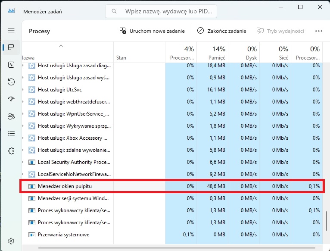Expand Host usługi: Xbox Accessory row
The height and width of the screenshot is (251, 330).
[x=23, y=138]
